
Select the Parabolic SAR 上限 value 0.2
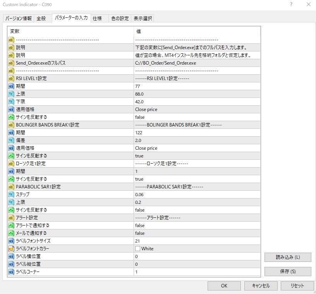click(138, 202)
